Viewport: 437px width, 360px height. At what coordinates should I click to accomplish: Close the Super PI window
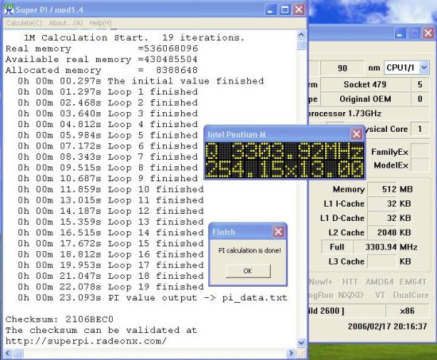tap(299, 10)
